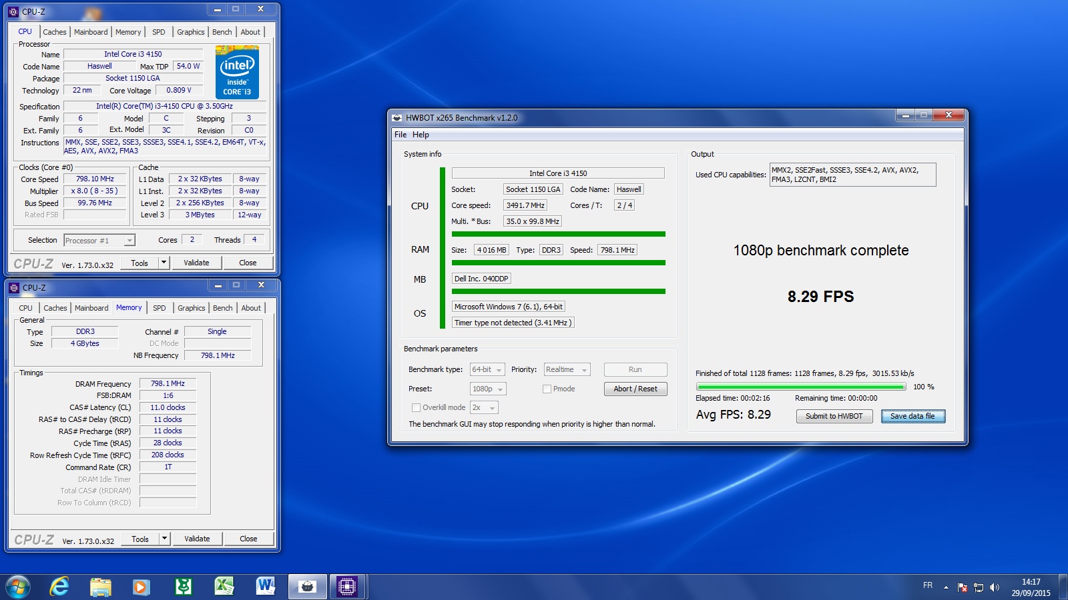Click the Intel Core i3 logo in CPU-Z
Viewport: 1068px width, 600px height.
coord(237,72)
